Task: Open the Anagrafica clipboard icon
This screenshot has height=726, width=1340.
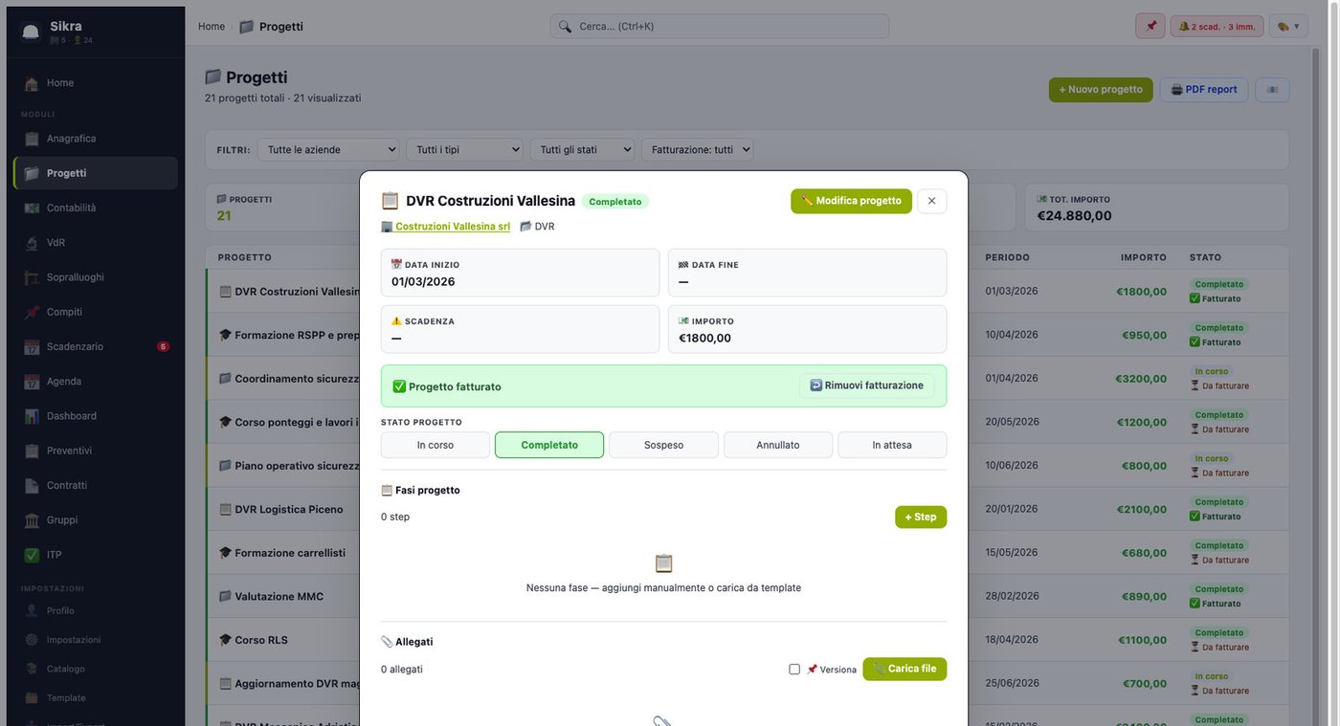Action: [x=32, y=139]
